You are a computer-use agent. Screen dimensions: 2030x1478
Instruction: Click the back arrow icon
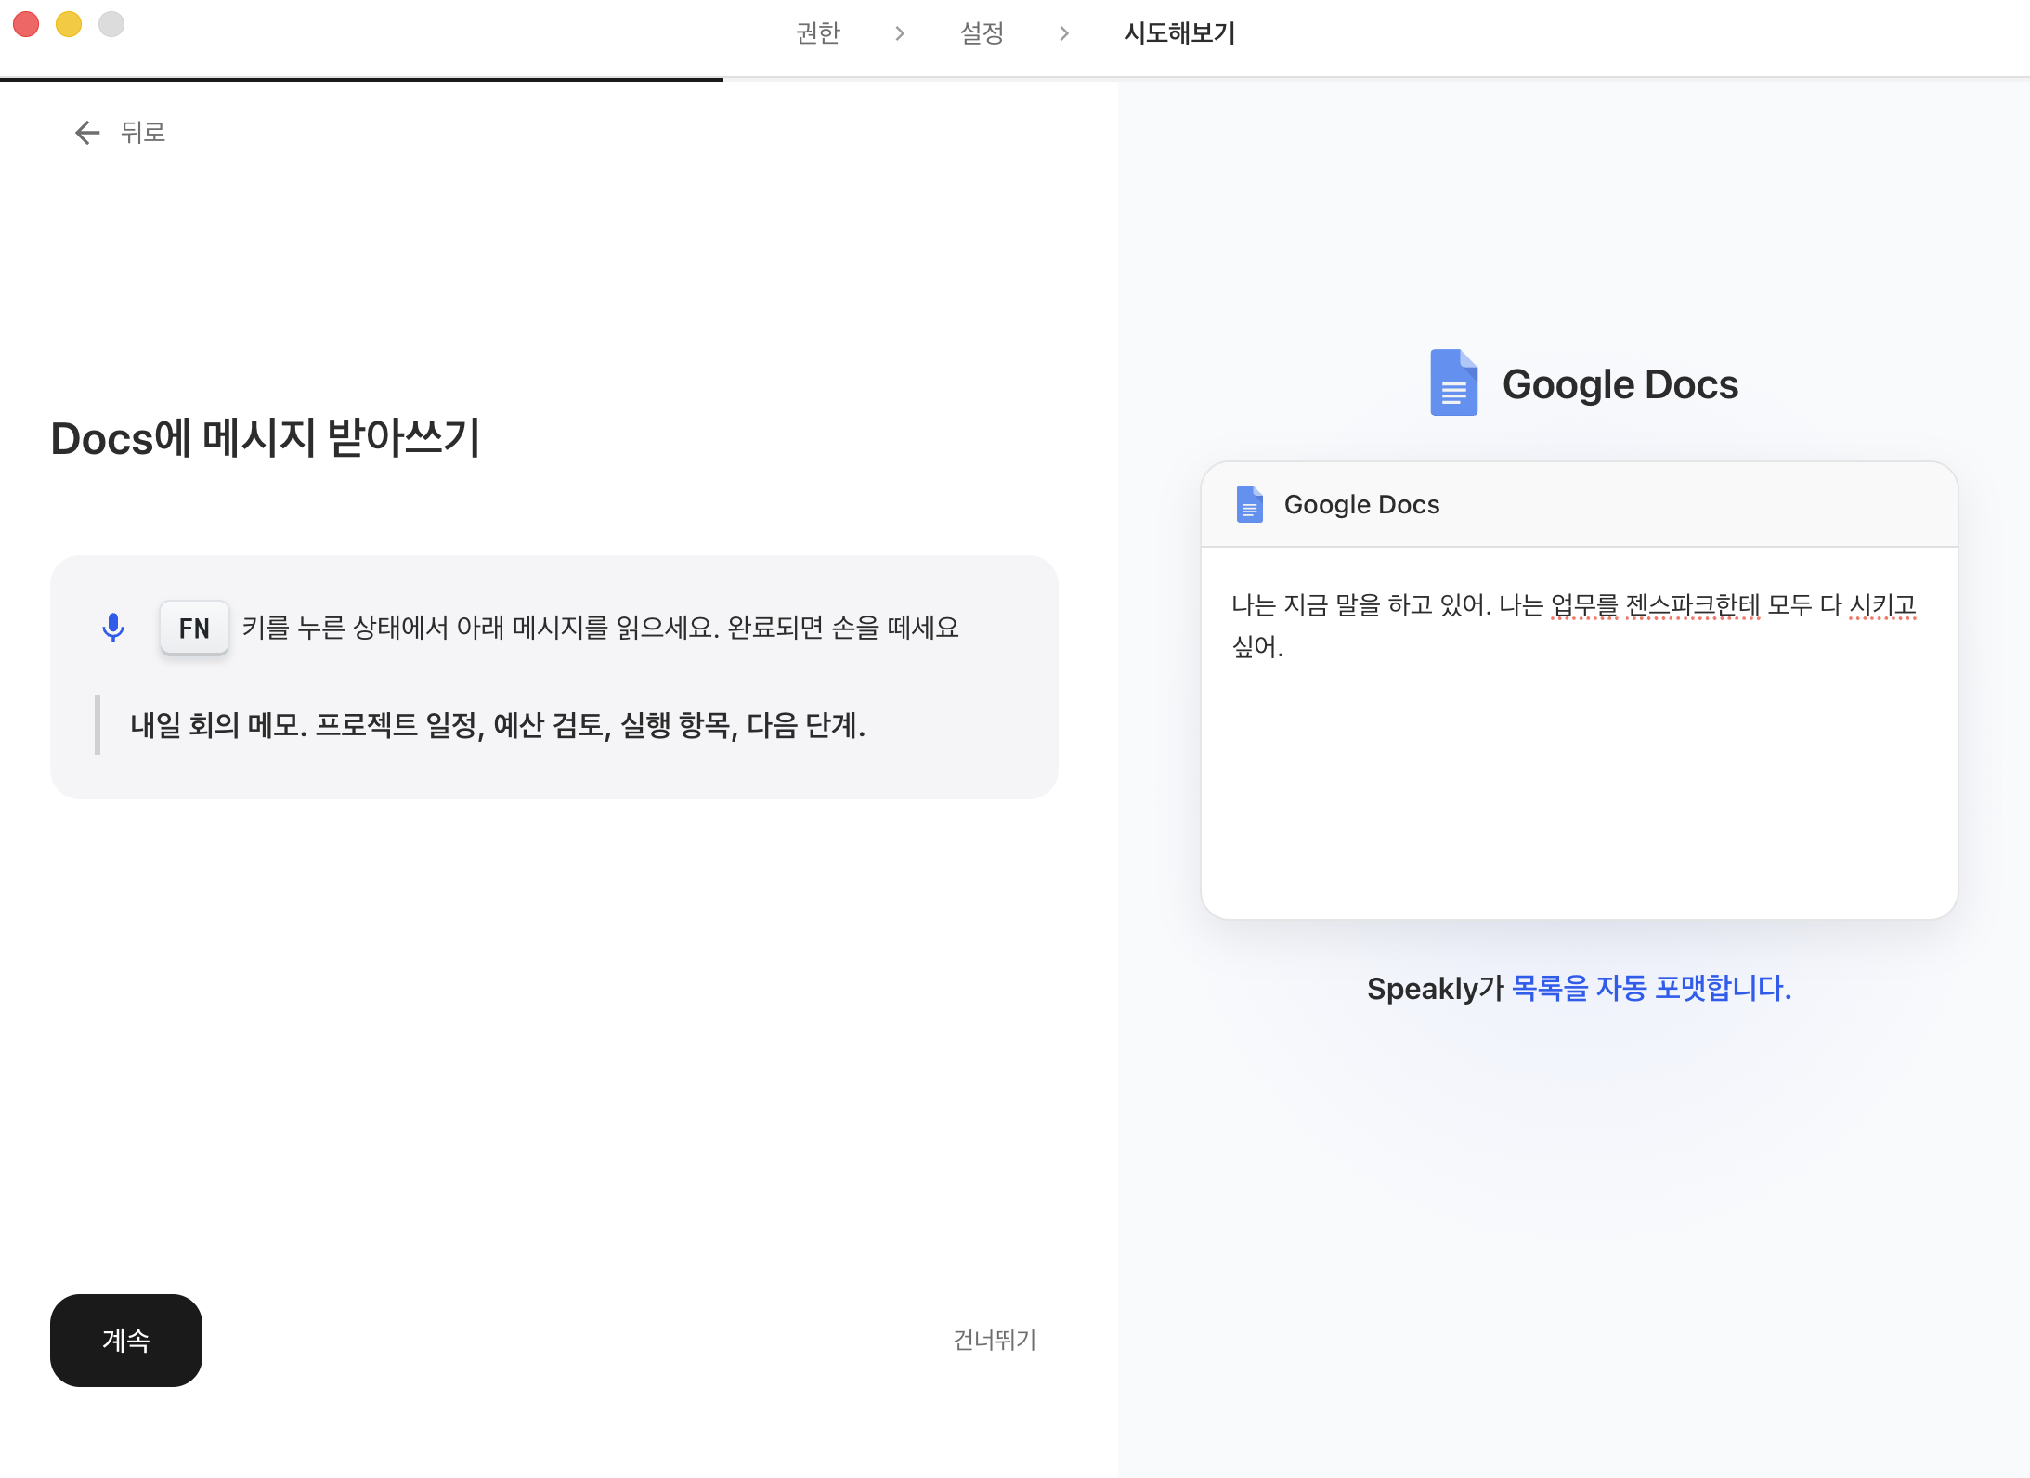(x=88, y=133)
